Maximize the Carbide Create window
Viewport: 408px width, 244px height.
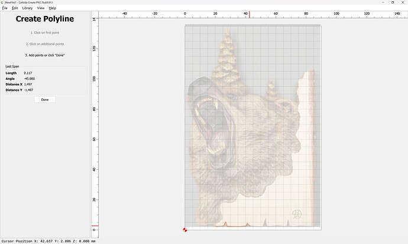coord(393,2)
